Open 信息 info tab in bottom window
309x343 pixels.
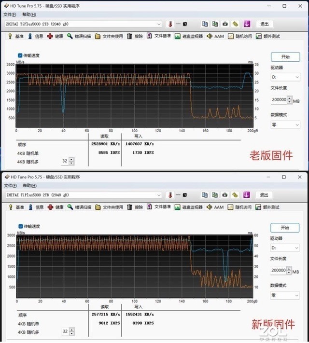click(36, 207)
